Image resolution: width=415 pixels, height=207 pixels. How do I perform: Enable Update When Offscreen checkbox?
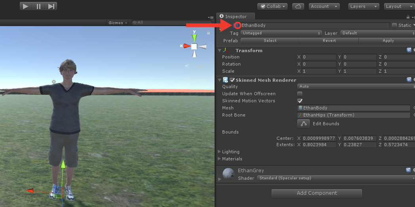pyautogui.click(x=300, y=94)
